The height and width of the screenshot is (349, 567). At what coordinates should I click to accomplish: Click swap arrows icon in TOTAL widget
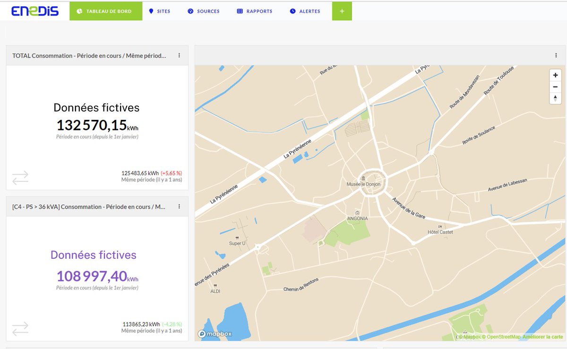tap(20, 178)
